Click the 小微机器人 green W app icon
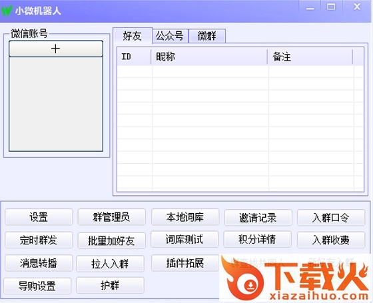 pyautogui.click(x=7, y=11)
